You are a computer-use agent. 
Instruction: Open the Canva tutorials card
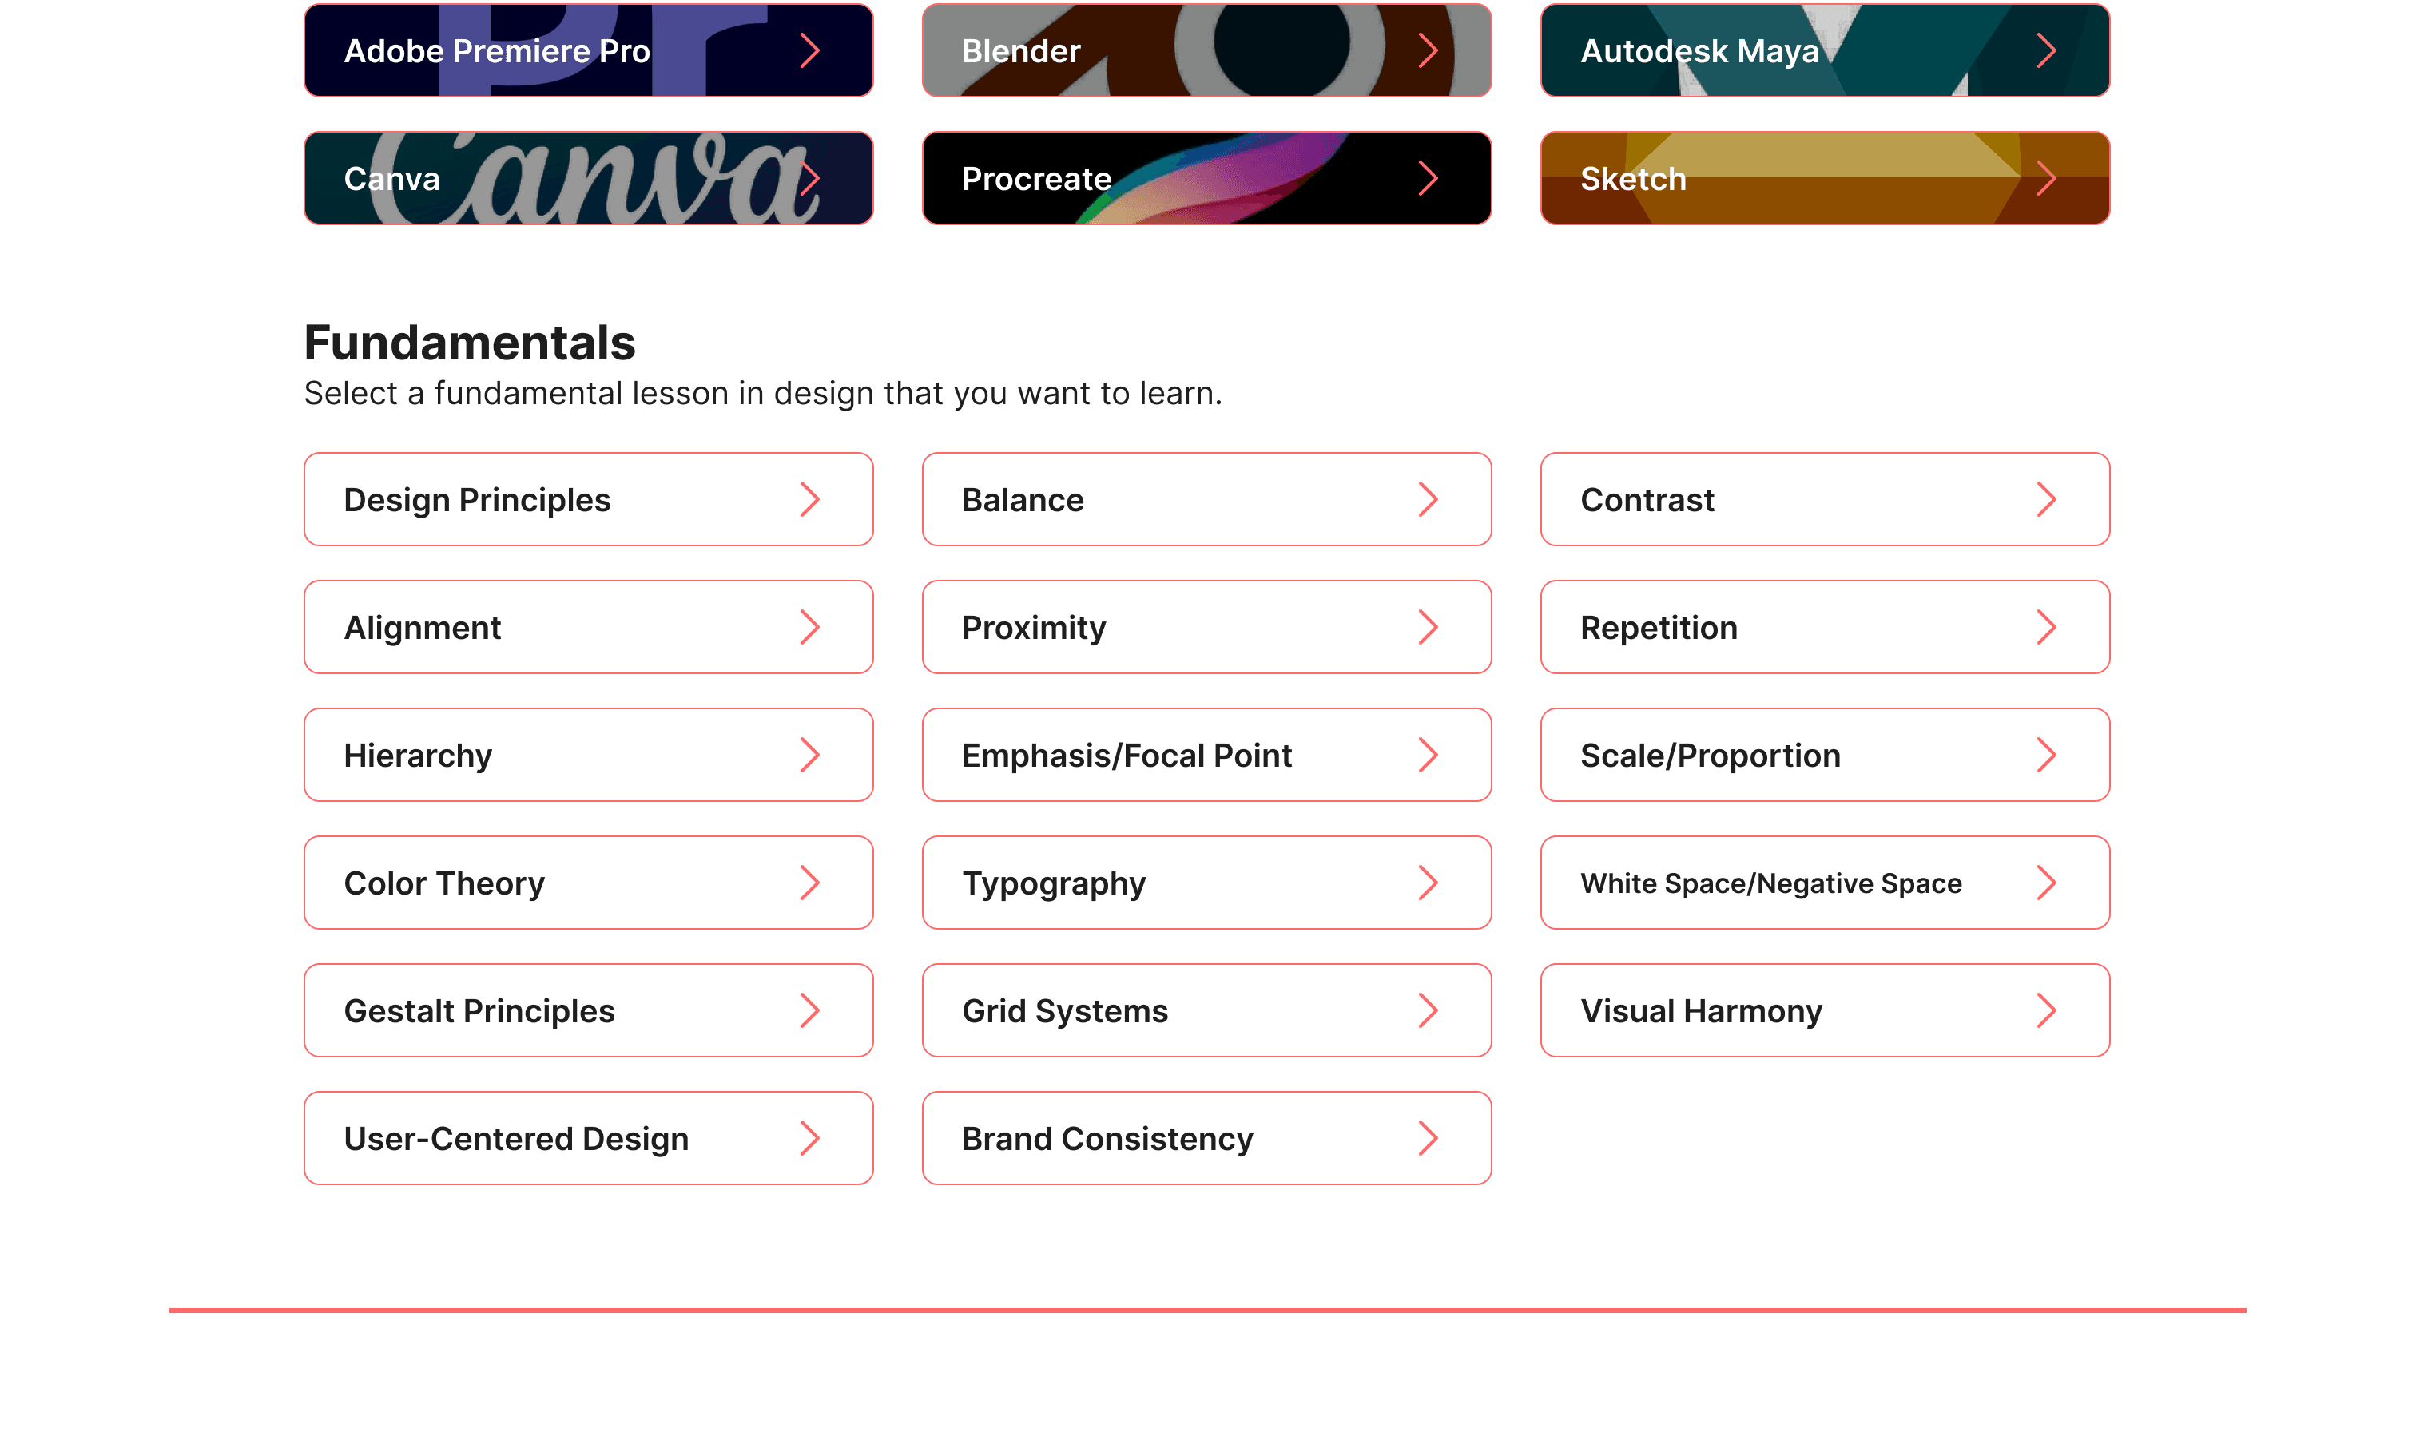point(588,179)
